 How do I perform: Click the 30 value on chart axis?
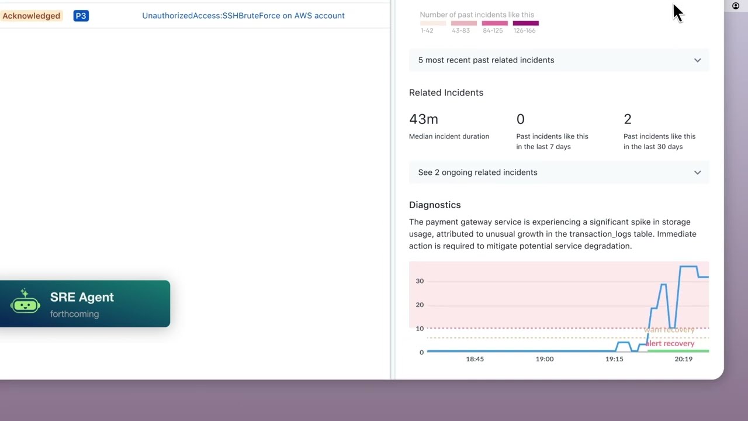pos(420,281)
